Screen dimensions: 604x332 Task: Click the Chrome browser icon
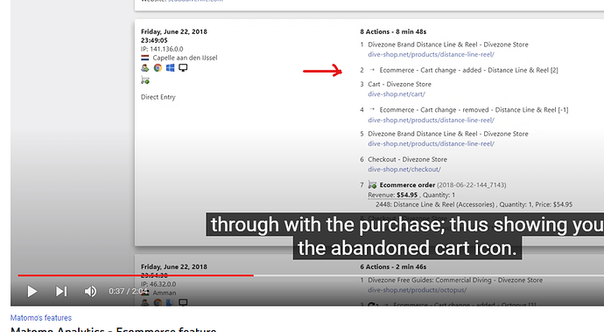pyautogui.click(x=158, y=68)
